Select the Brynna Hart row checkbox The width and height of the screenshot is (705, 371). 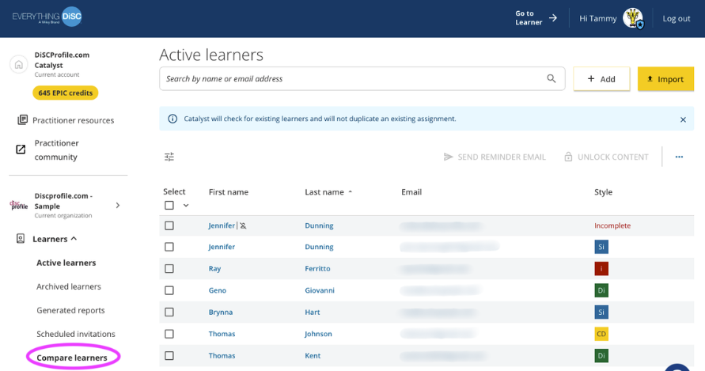pyautogui.click(x=169, y=312)
